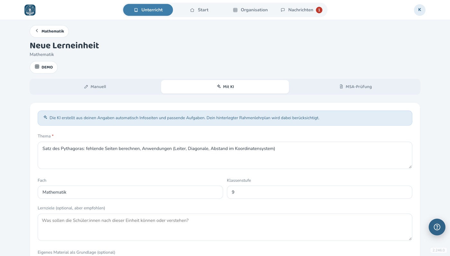450x256 pixels.
Task: Select the Mit KI creation tab
Action: pyautogui.click(x=225, y=87)
